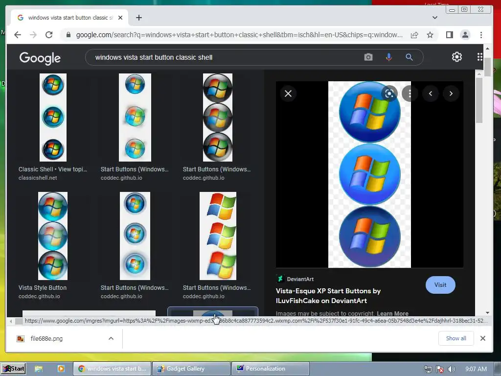
Task: Open the Chrome side panel
Action: click(450, 35)
